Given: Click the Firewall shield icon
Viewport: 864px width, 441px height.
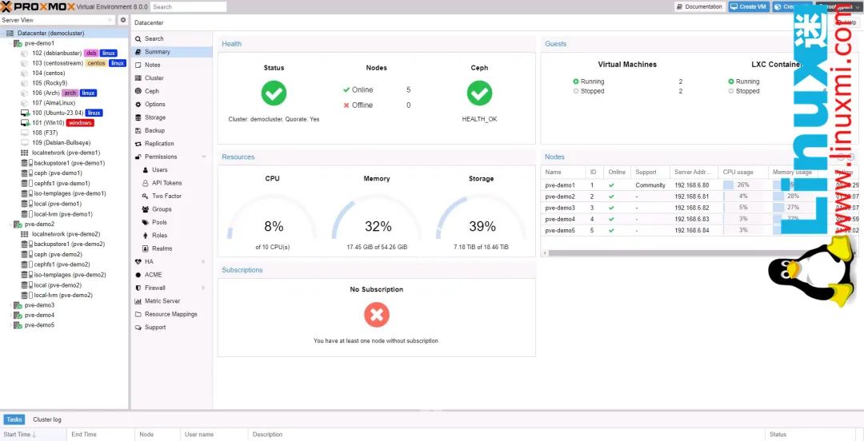Looking at the screenshot, I should (138, 288).
